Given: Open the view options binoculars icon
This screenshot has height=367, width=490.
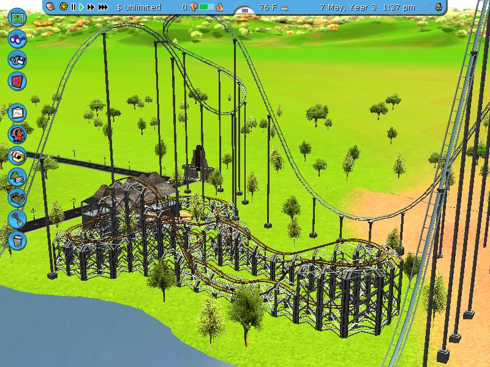Looking at the screenshot, I should coord(17,39).
